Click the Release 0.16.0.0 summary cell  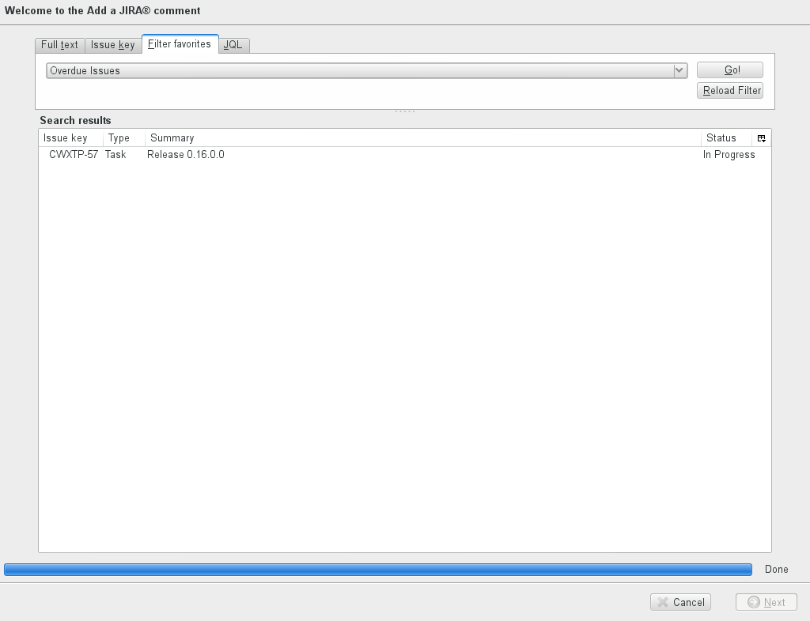(186, 155)
